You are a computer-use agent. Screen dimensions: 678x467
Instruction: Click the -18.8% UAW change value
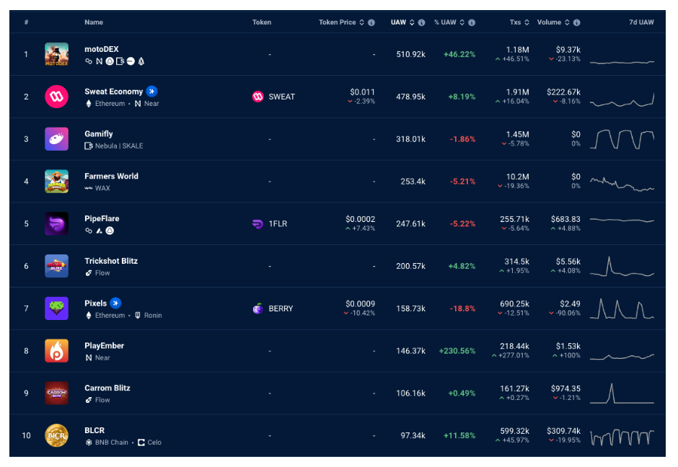[x=462, y=308]
